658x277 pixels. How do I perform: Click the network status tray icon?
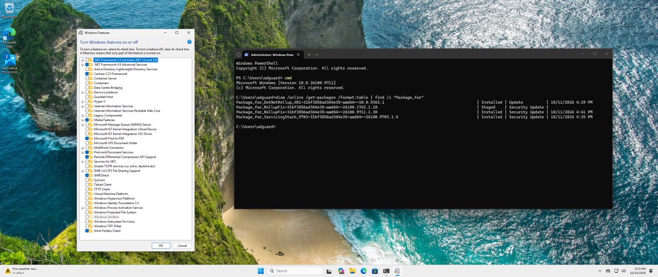(608, 271)
